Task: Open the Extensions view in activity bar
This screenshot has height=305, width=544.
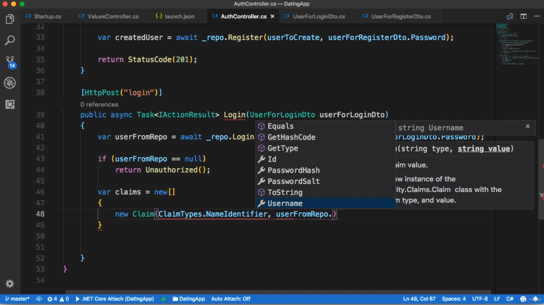Action: click(x=10, y=104)
